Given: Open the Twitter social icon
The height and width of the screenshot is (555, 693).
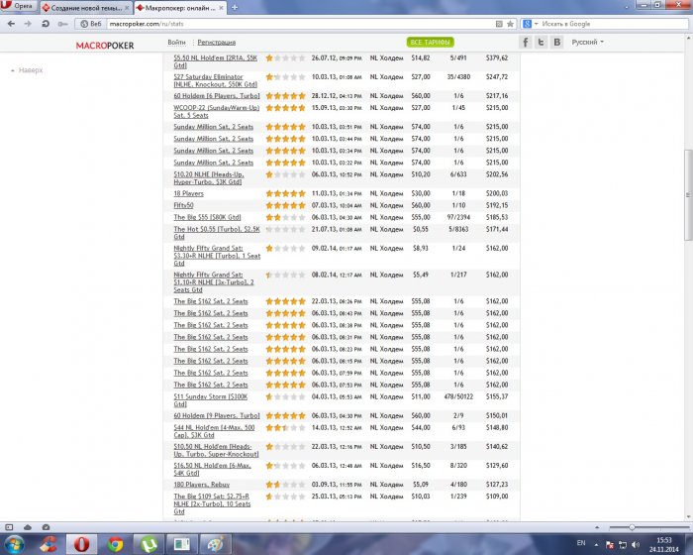Looking at the screenshot, I should pyautogui.click(x=541, y=42).
